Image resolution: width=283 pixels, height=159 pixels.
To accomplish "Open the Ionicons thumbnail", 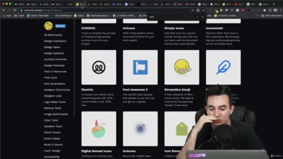I will [140, 129].
